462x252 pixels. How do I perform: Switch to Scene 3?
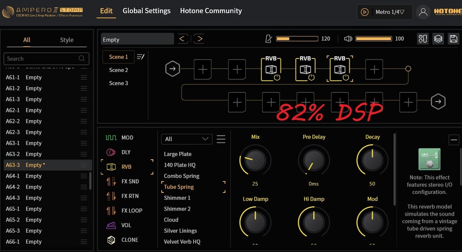(x=118, y=83)
